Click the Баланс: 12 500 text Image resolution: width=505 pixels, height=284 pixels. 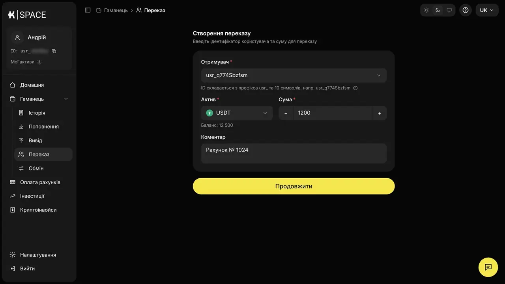point(217,125)
